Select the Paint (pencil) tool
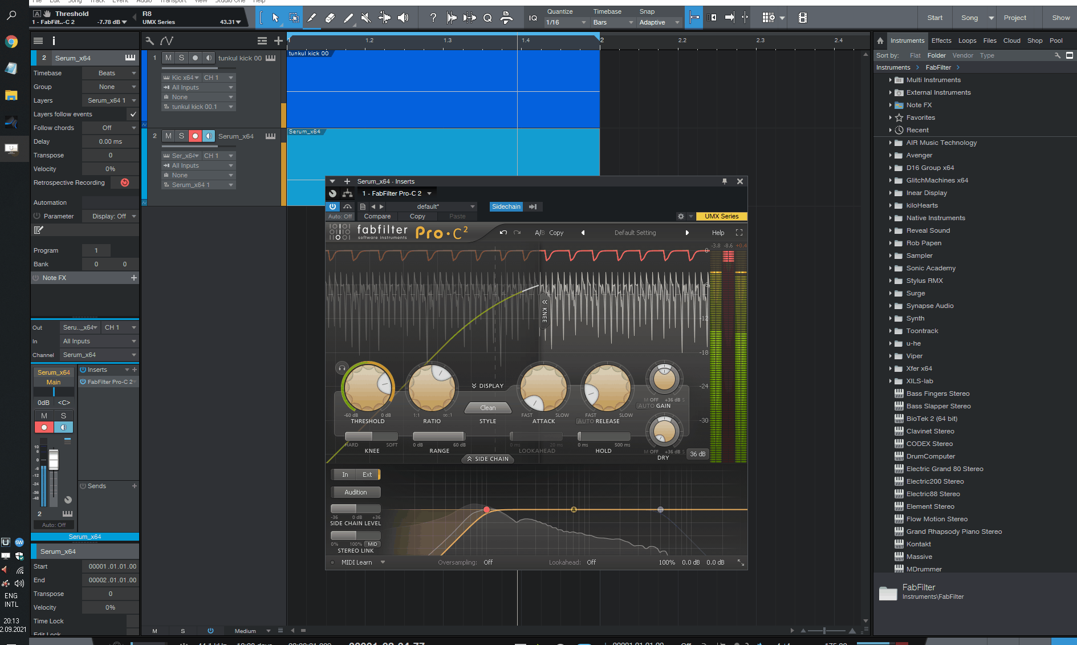Viewport: 1077px width, 645px height. 348,18
